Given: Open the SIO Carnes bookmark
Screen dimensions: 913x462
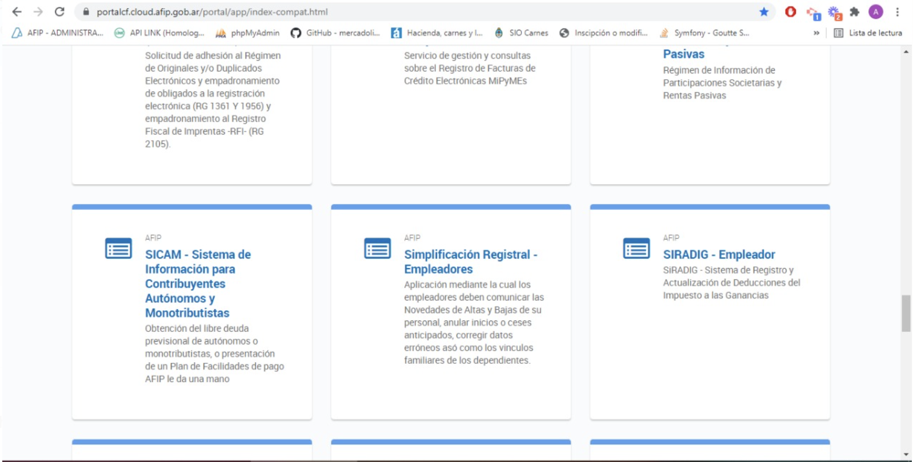Looking at the screenshot, I should (521, 33).
